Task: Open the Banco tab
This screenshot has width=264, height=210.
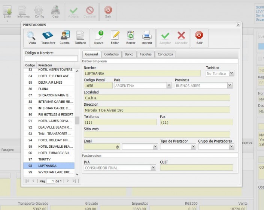Action: pos(129,54)
